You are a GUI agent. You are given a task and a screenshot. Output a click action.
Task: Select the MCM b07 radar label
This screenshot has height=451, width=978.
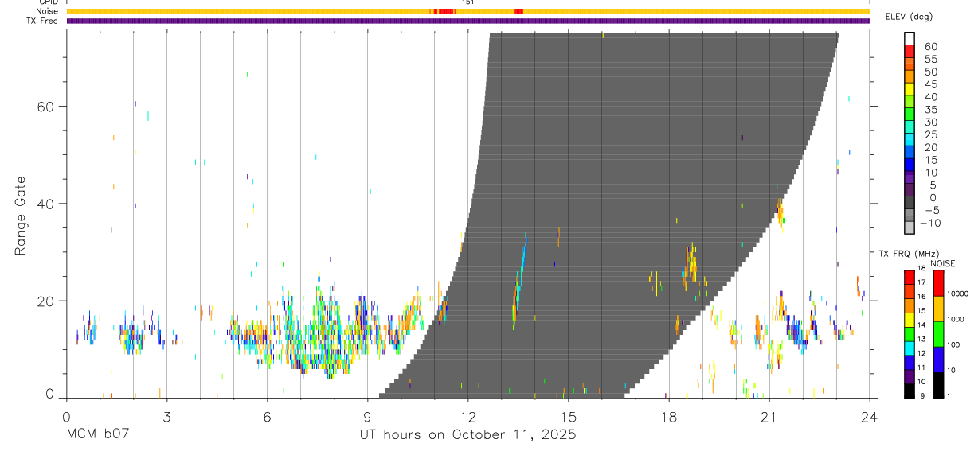pos(97,435)
